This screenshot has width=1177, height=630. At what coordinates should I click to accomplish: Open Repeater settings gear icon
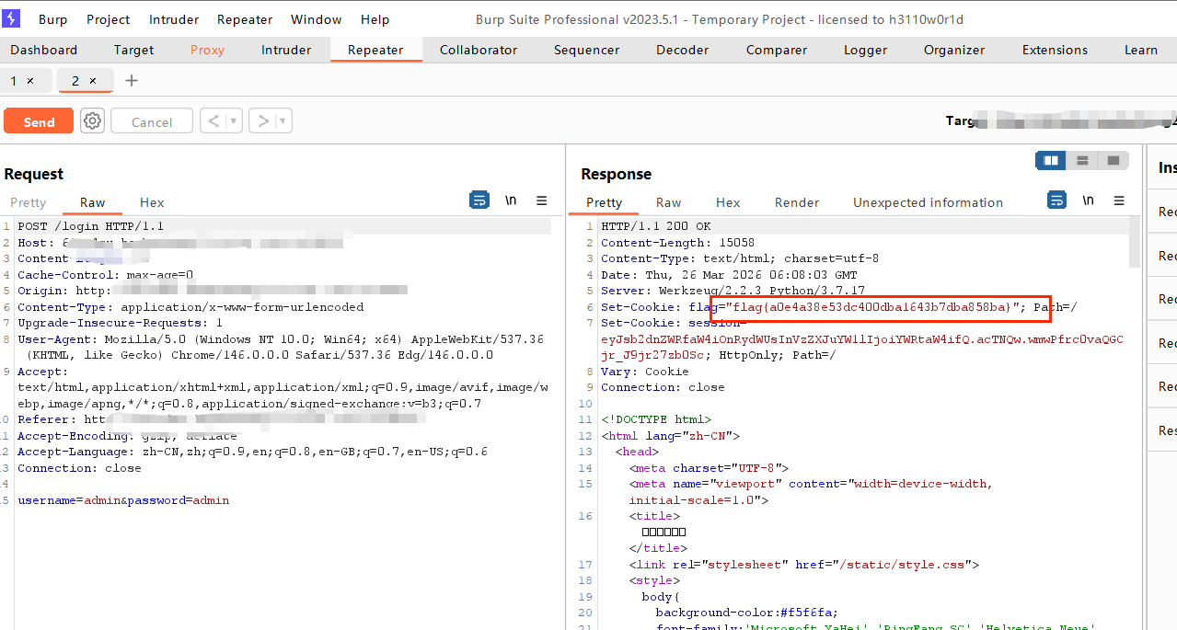(x=92, y=120)
